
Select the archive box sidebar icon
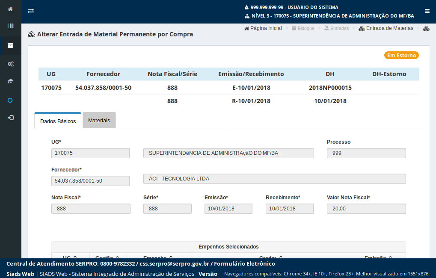(10, 46)
